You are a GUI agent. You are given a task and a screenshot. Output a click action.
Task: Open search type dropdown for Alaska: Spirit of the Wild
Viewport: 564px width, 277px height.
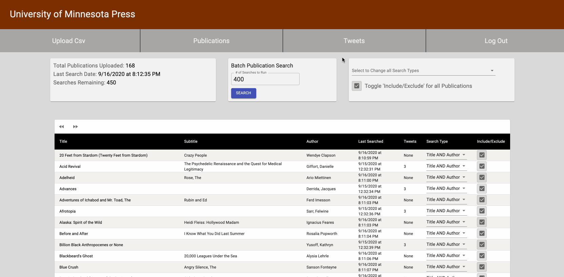click(446, 222)
